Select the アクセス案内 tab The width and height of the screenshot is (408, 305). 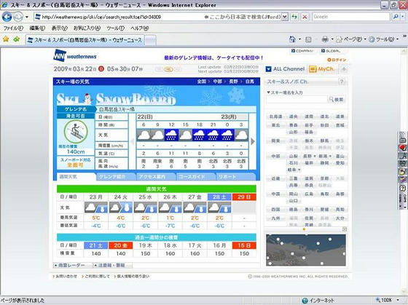pos(156,177)
